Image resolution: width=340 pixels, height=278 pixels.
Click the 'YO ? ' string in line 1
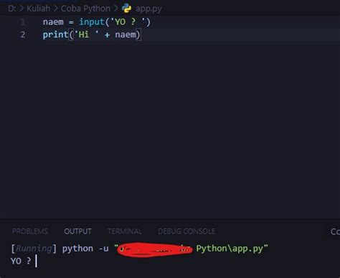[x=128, y=22]
